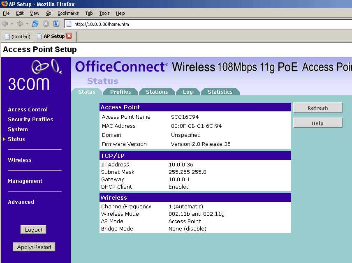Select the Status page tab

coord(87,92)
